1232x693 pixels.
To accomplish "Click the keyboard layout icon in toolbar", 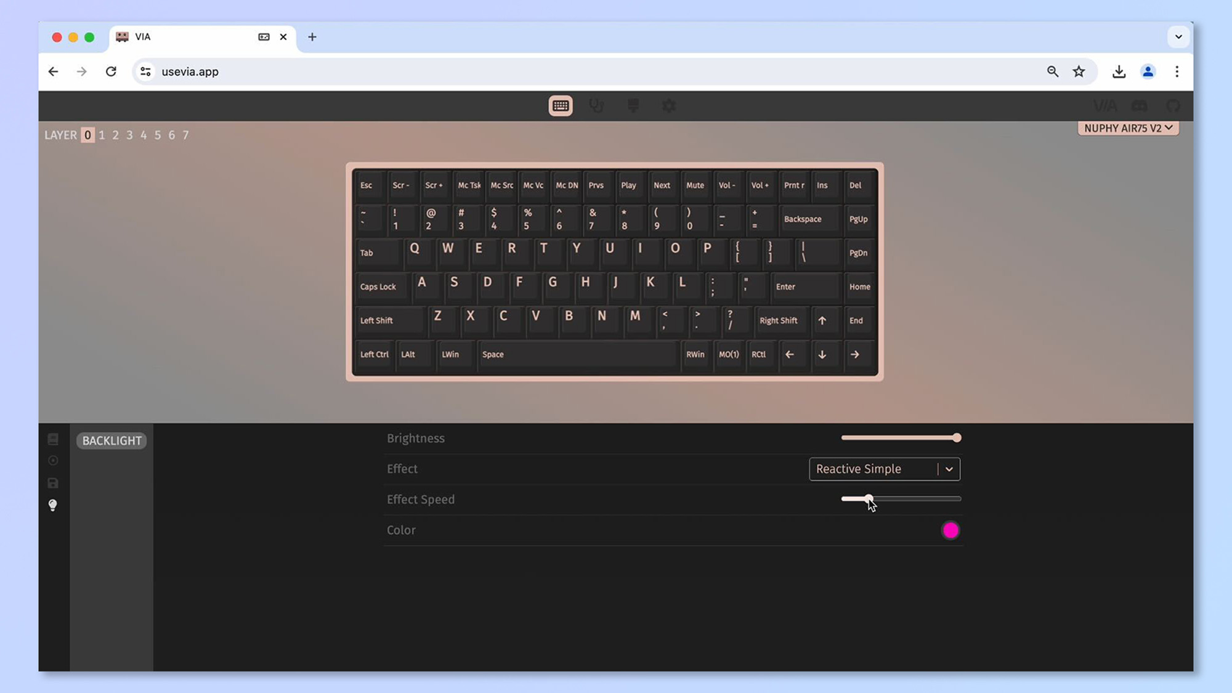I will coord(561,105).
